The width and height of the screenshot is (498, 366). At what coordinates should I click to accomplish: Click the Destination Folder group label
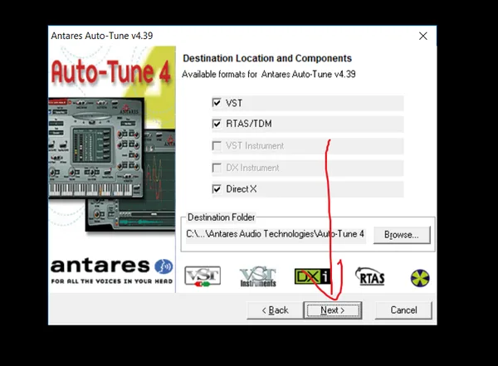point(221,217)
